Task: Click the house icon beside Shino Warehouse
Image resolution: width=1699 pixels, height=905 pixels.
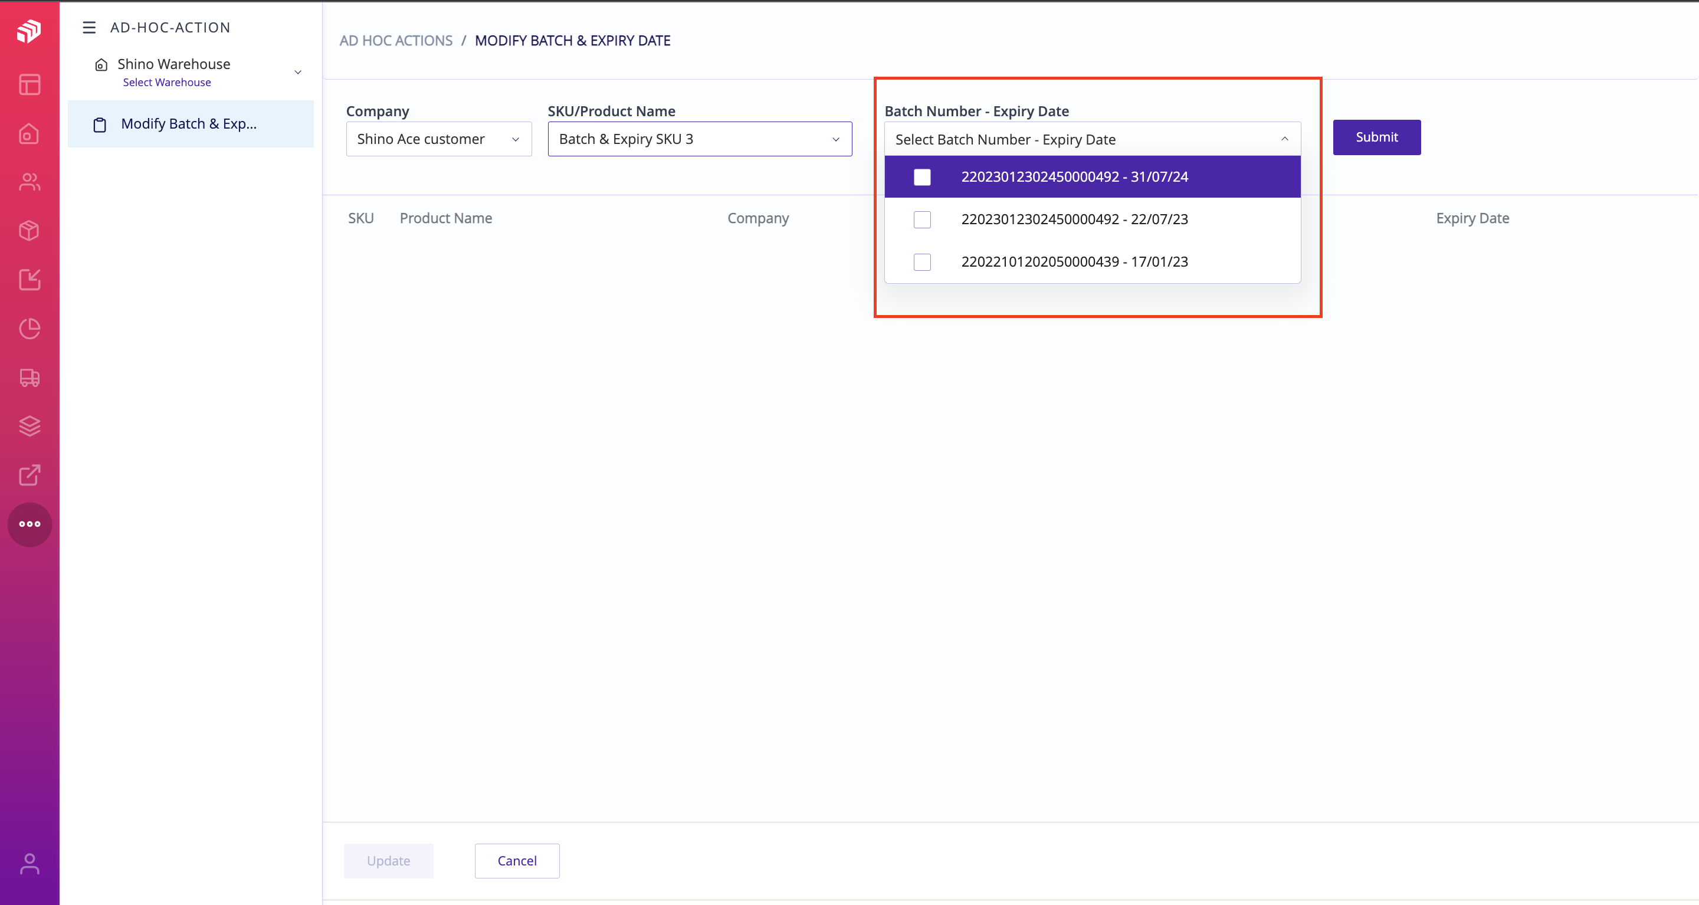Action: click(101, 65)
